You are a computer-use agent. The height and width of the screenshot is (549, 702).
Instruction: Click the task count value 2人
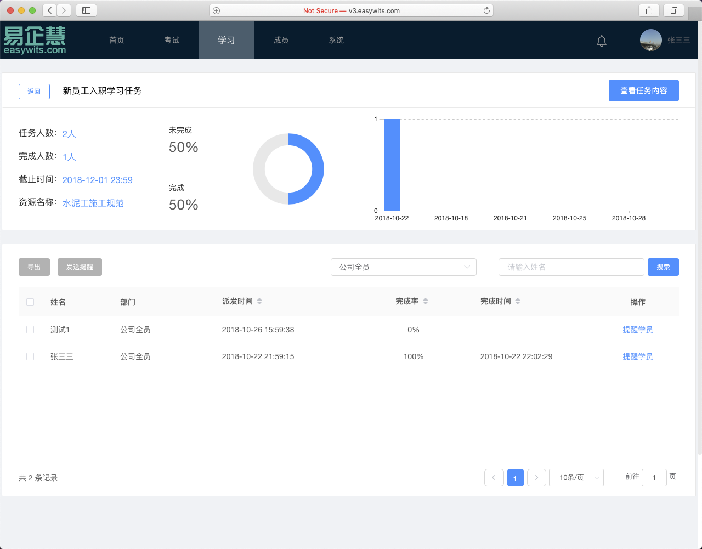(69, 134)
